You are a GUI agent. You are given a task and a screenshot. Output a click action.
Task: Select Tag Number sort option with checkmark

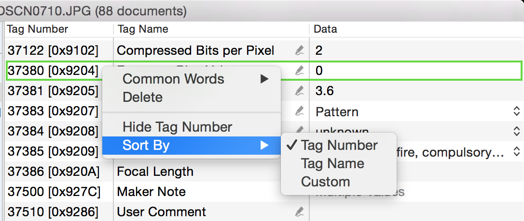(339, 145)
